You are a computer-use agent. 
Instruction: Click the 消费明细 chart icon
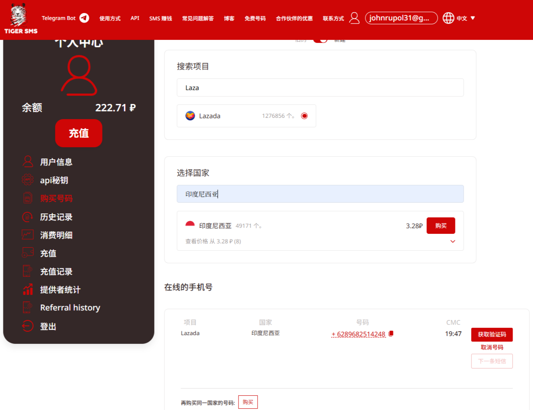coord(28,235)
